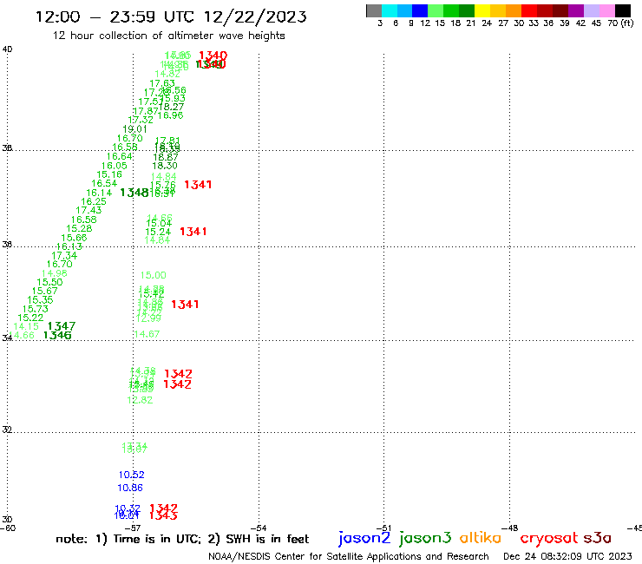
Task: Click the 15.22 wave height value
Action: pos(30,318)
